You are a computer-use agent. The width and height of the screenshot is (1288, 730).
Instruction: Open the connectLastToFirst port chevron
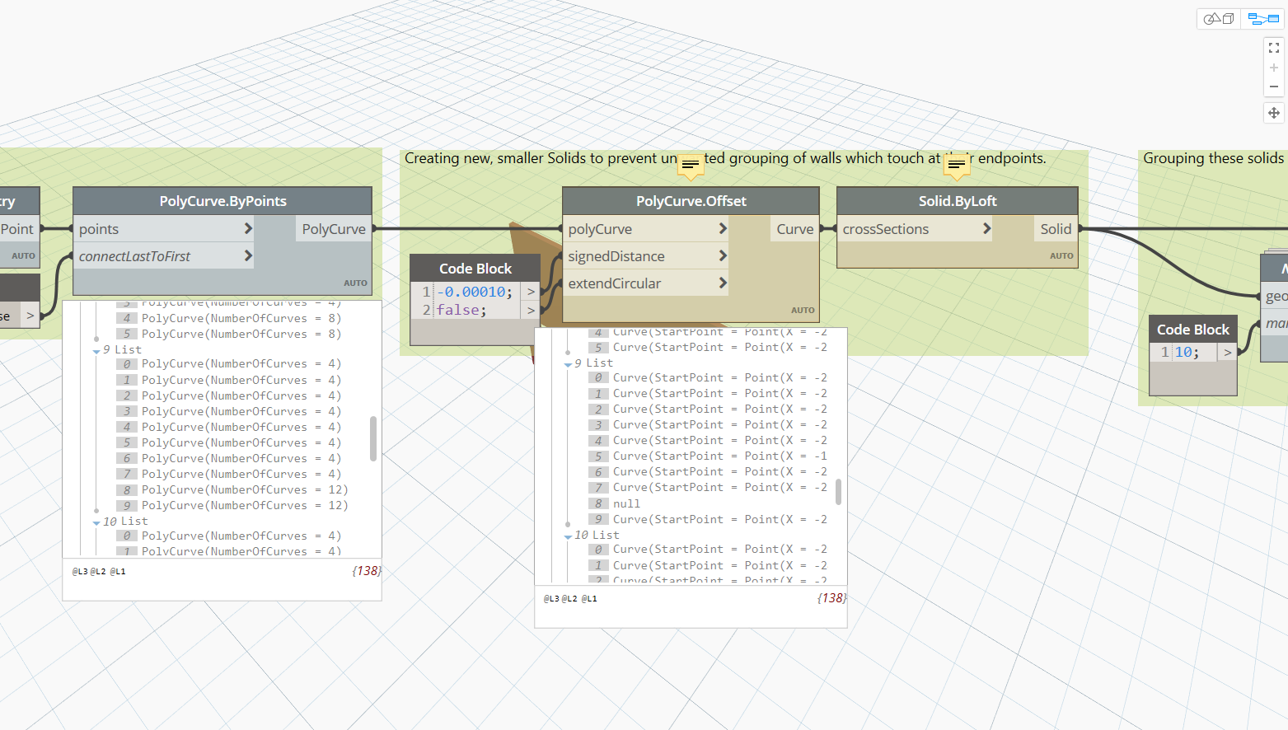click(248, 256)
